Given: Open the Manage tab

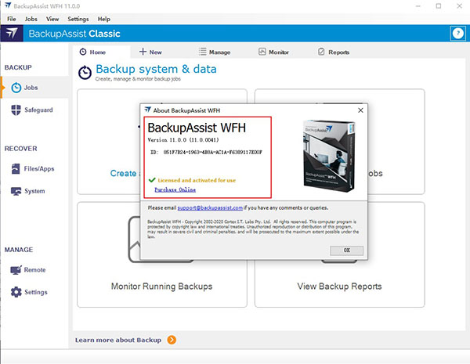Looking at the screenshot, I should click(x=214, y=52).
